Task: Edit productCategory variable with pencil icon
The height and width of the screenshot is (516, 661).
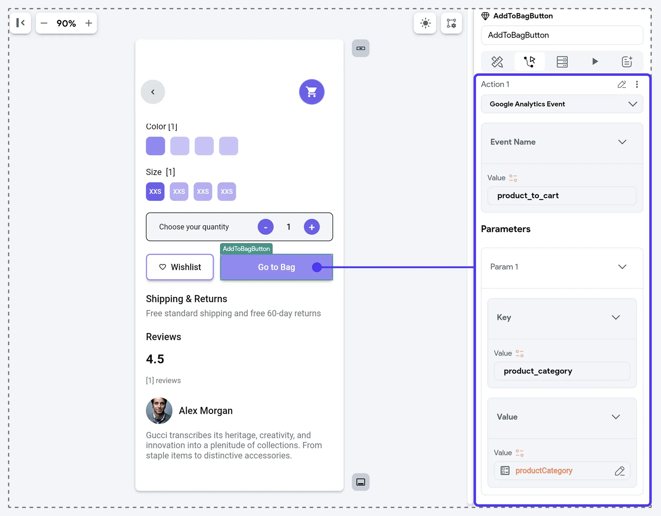Action: click(x=620, y=471)
